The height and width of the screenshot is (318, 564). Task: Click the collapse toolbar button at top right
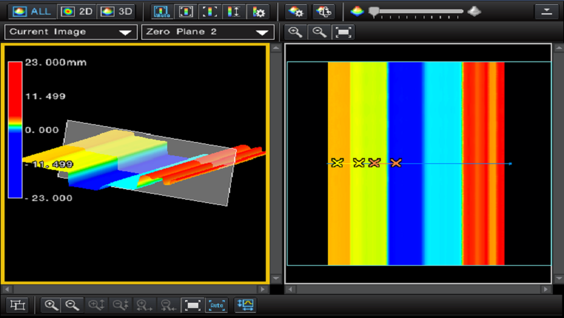pos(547,11)
